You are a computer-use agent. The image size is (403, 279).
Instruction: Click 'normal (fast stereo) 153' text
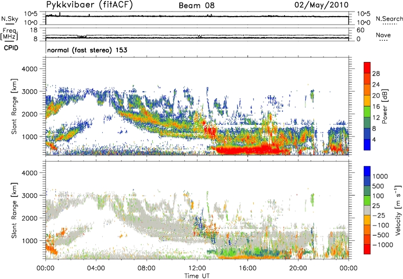tap(87, 50)
